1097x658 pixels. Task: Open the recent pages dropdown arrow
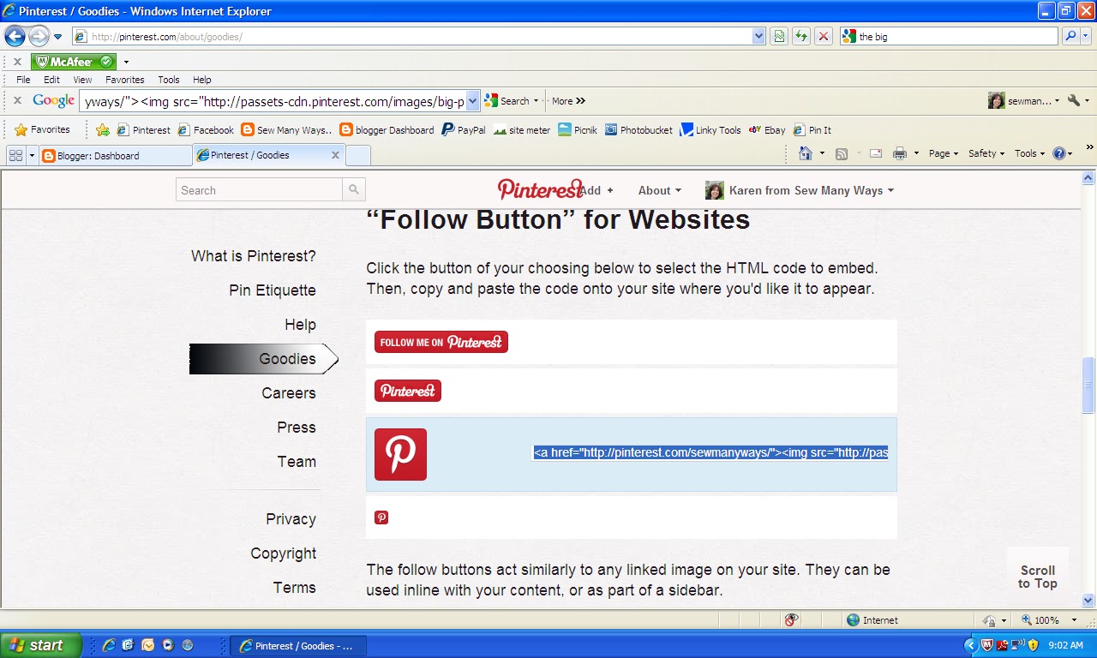(x=57, y=37)
